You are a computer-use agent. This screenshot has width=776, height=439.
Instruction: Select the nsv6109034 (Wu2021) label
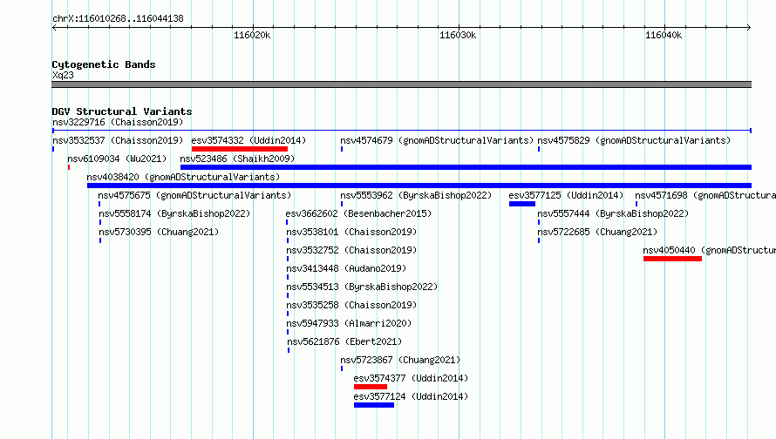pos(117,159)
